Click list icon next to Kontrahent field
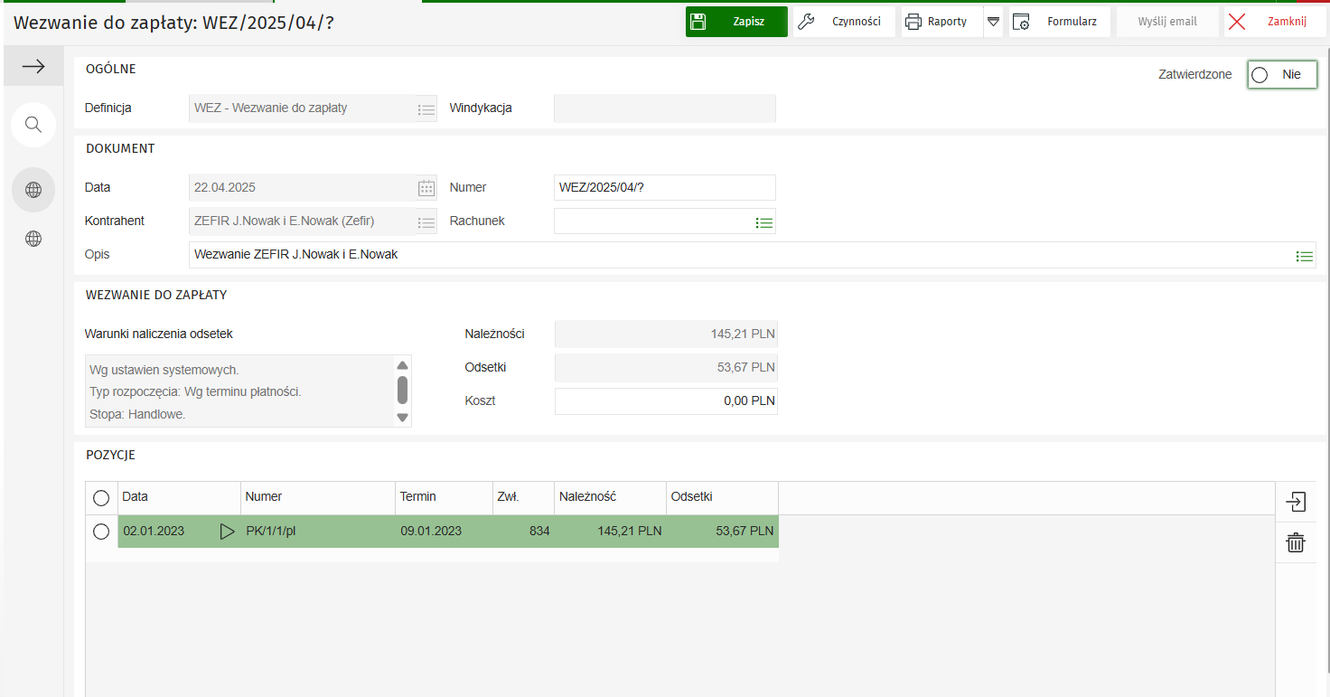The height and width of the screenshot is (697, 1330). pyautogui.click(x=426, y=222)
